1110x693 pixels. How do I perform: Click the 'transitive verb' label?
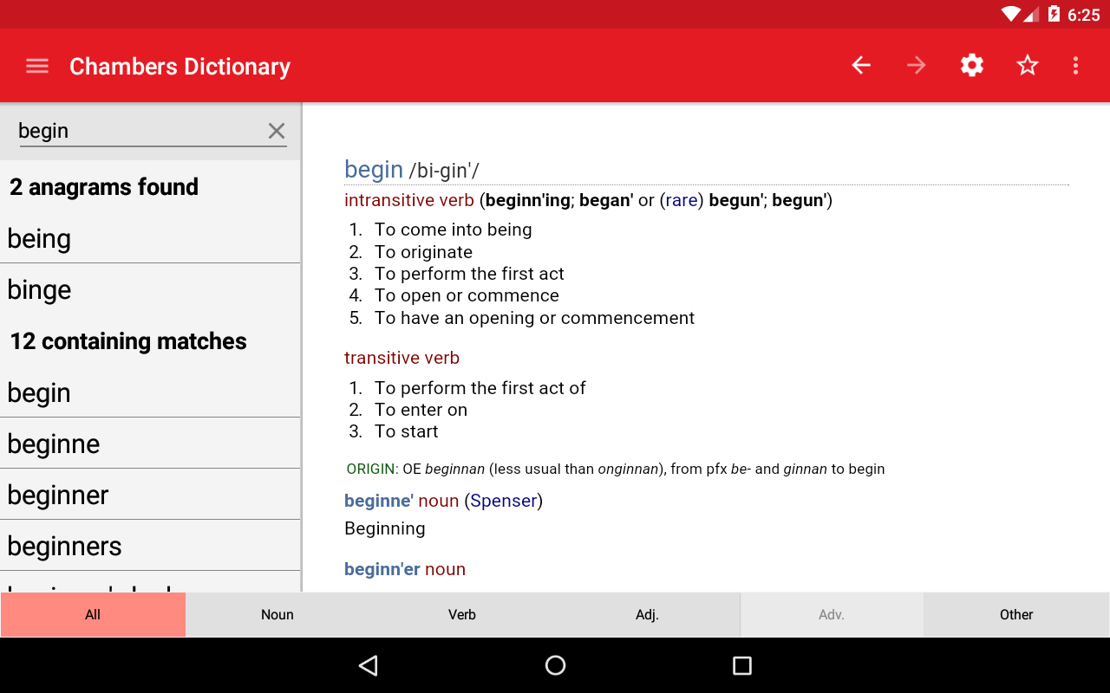[x=402, y=358]
